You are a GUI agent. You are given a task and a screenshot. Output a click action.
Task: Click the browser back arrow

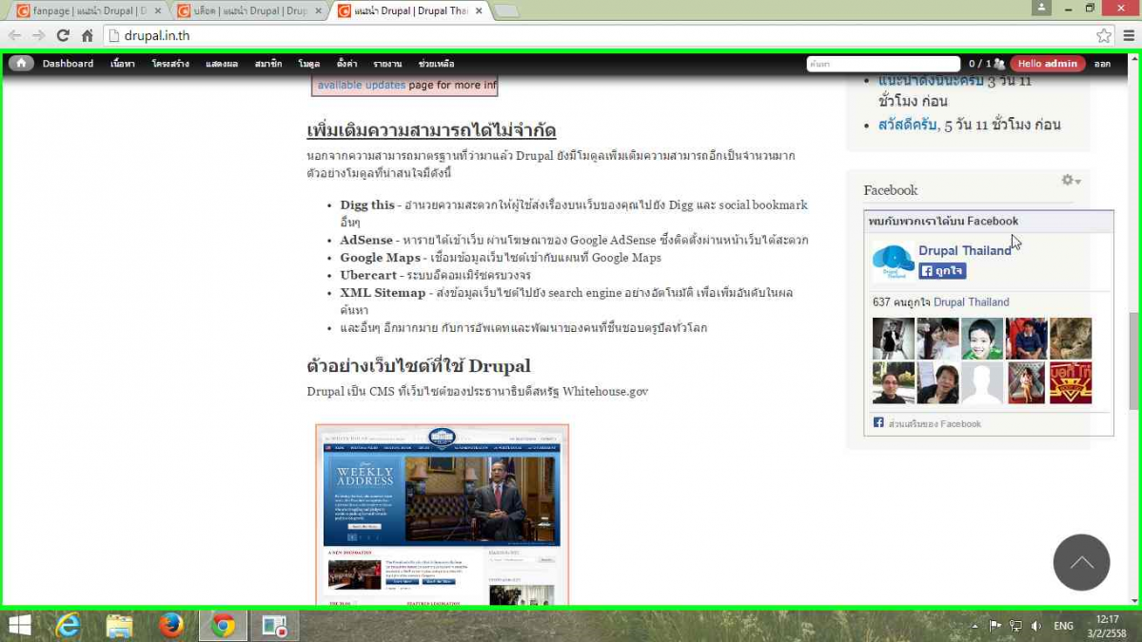point(15,35)
